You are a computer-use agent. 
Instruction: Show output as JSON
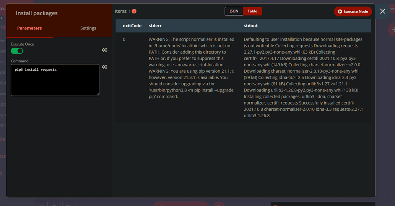(234, 11)
